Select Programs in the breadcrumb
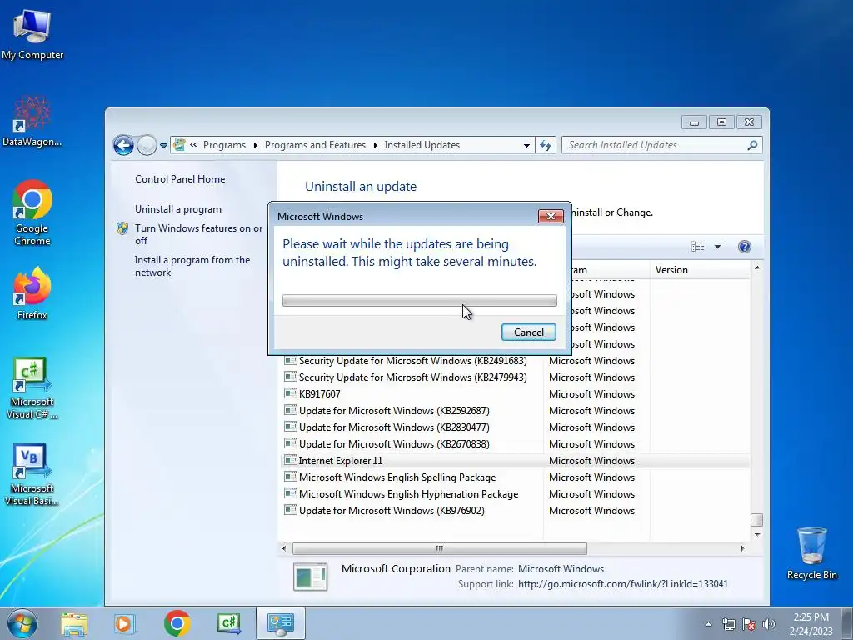This screenshot has height=640, width=853. tap(224, 145)
